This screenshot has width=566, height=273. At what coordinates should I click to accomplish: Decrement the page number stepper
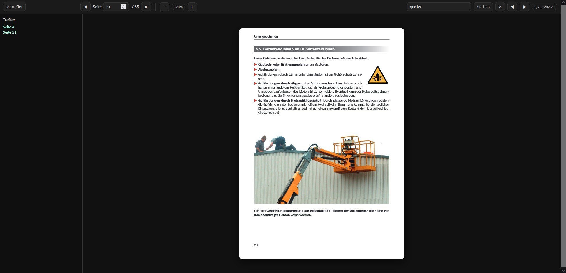coord(123,8)
